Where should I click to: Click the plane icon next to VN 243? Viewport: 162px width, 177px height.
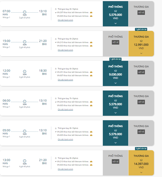point(56,102)
